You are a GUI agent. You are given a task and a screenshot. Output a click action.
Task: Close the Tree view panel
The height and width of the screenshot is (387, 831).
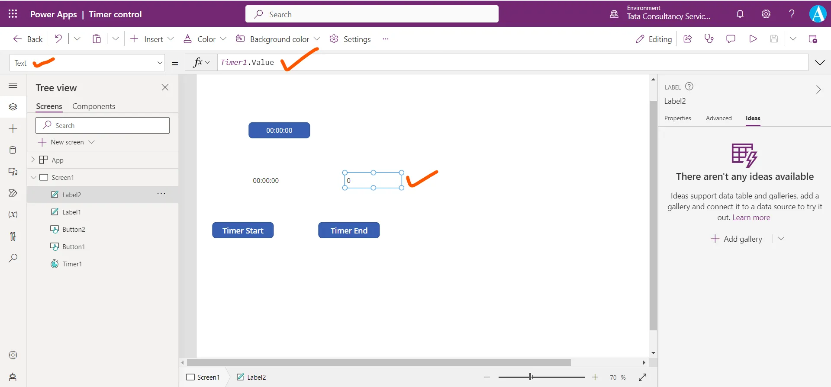click(x=165, y=87)
